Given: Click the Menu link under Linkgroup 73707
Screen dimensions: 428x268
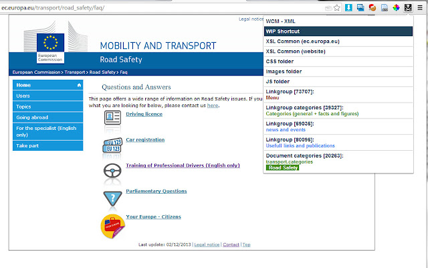Looking at the screenshot, I should 272,98.
